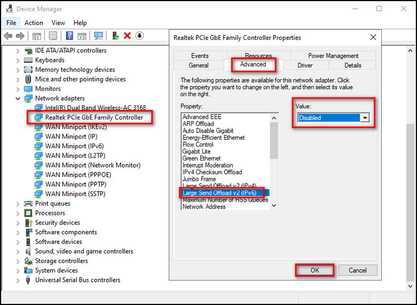The image size is (417, 305).
Task: Expand the Print queues tree node
Action: pos(18,203)
